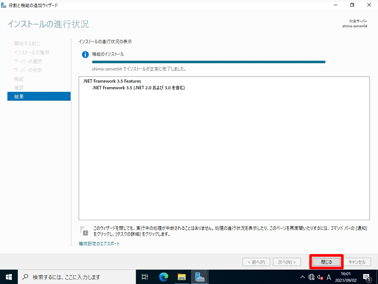Image resolution: width=378 pixels, height=284 pixels.
Task: Click the muted volume tray icon
Action: 320,277
